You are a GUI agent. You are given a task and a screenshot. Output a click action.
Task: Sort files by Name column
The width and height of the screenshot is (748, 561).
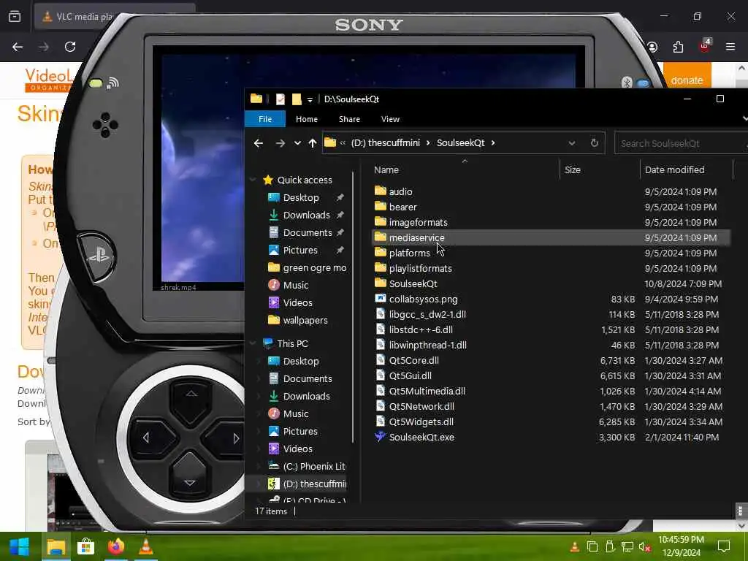click(386, 169)
